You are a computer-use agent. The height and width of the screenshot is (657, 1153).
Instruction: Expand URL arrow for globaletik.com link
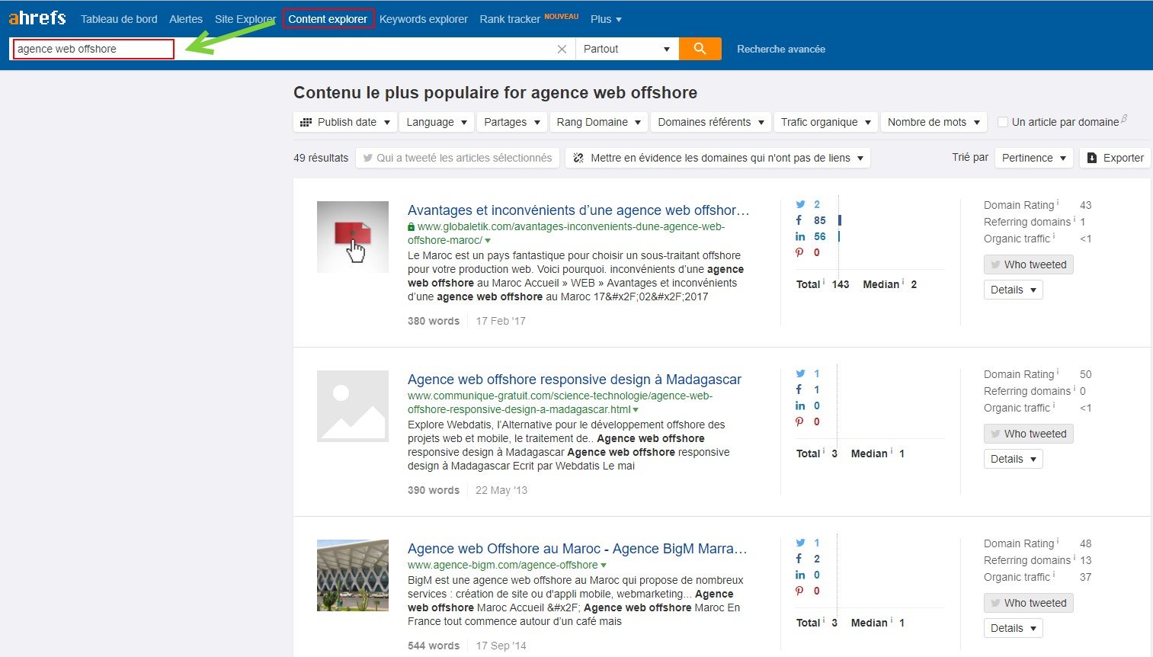(488, 241)
